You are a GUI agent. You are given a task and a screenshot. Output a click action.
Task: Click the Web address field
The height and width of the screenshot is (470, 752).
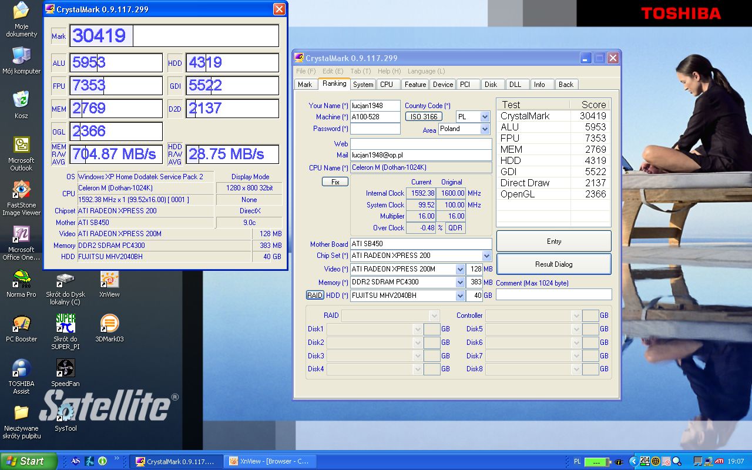[421, 144]
